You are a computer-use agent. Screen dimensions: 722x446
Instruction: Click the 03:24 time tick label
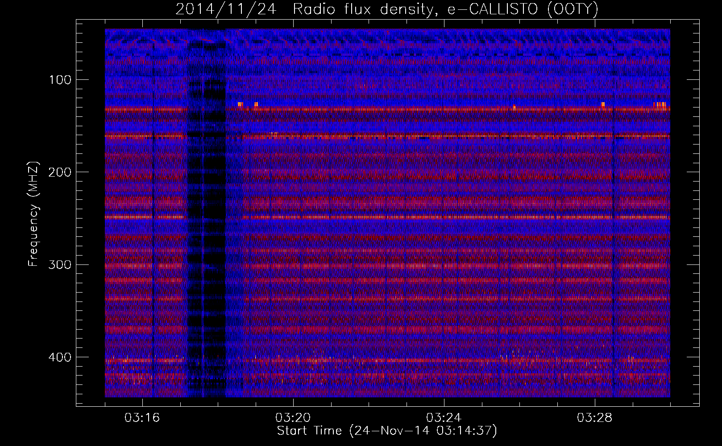click(x=444, y=418)
